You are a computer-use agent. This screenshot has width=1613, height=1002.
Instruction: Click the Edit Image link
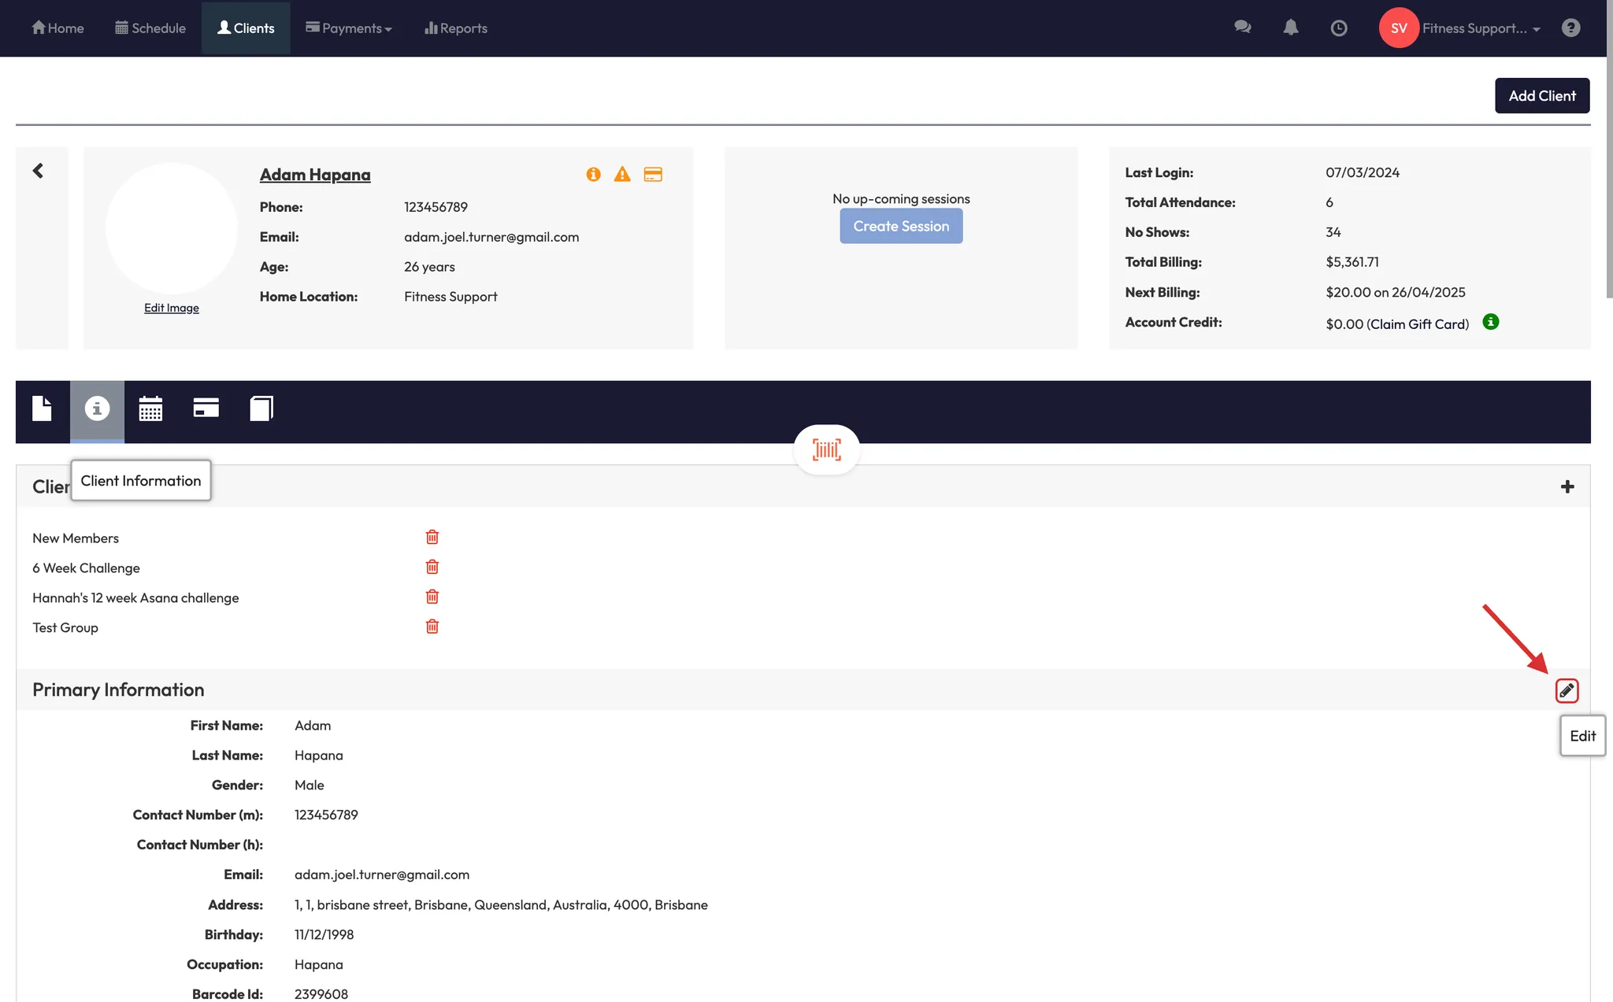pyautogui.click(x=171, y=308)
